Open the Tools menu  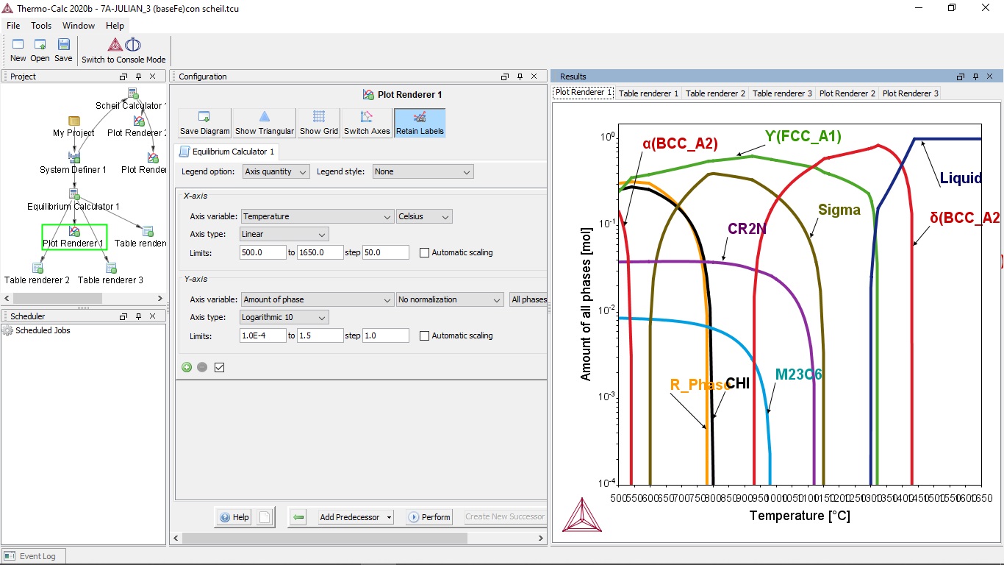[41, 26]
